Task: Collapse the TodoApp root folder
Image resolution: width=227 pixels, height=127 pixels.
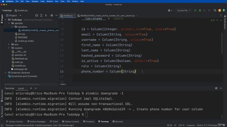Action: [x=6, y=20]
